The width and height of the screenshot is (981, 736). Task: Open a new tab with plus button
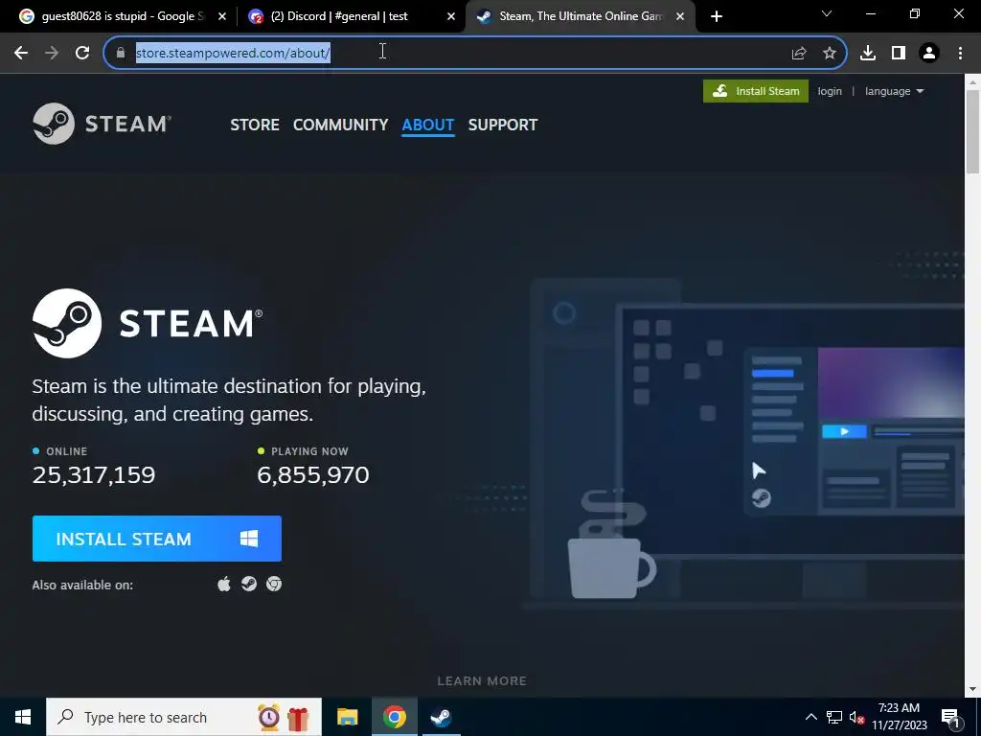(717, 16)
